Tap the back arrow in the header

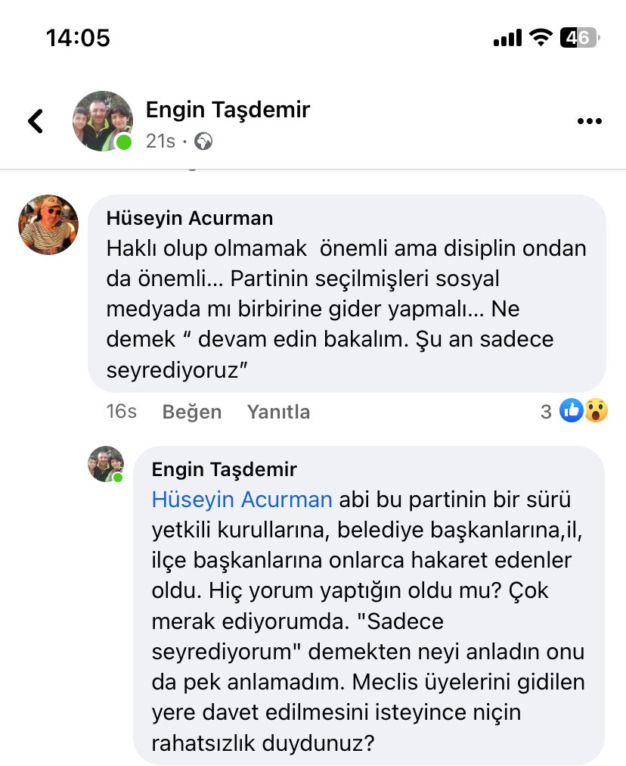(36, 121)
